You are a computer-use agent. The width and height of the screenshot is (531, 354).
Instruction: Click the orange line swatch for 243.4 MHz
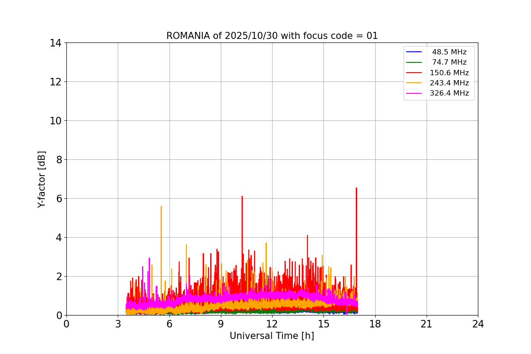(x=414, y=83)
